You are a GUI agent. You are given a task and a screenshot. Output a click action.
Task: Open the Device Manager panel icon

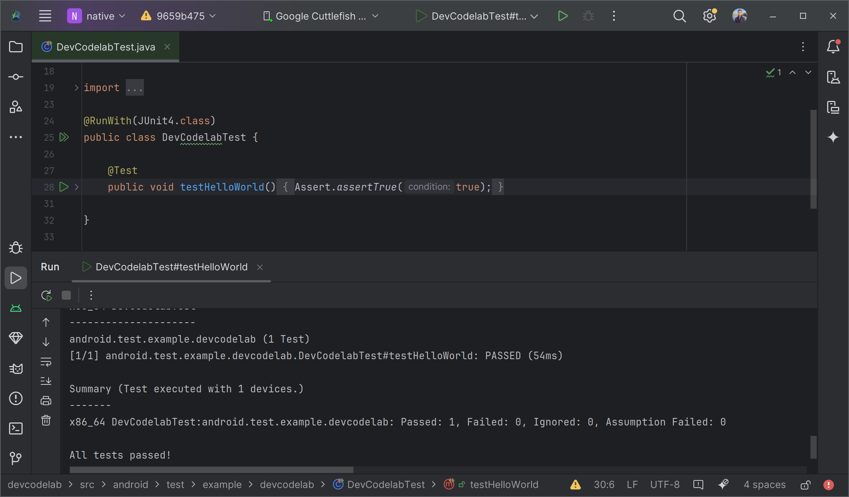(x=833, y=77)
